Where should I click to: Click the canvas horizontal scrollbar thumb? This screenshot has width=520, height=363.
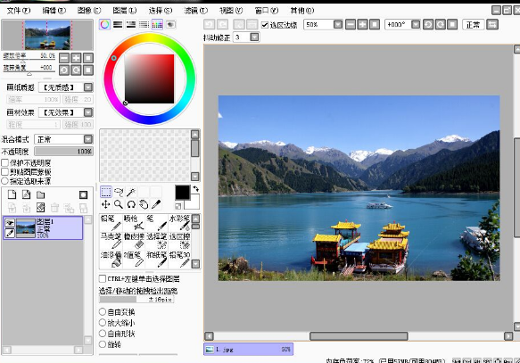pyautogui.click(x=359, y=336)
